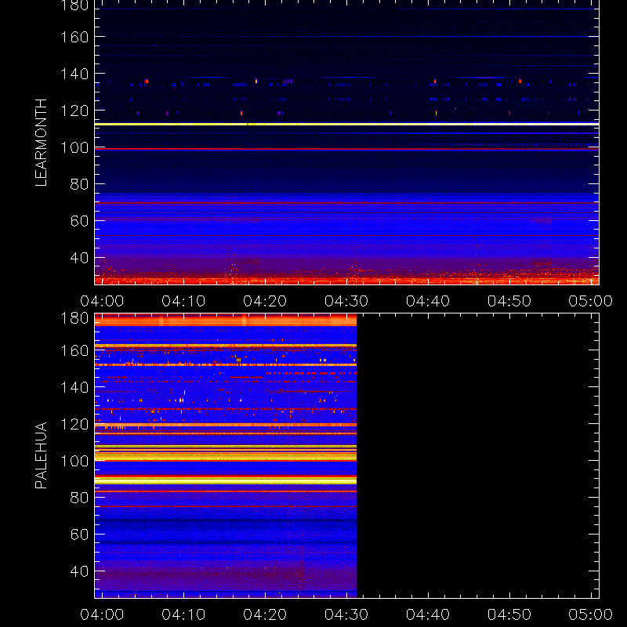Click the 05:00 time label under Learmonth plot
The image size is (627, 627).
(591, 301)
